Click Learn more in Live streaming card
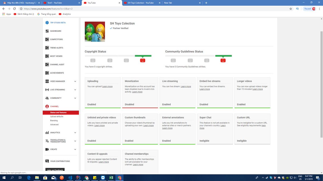 pos(186,87)
